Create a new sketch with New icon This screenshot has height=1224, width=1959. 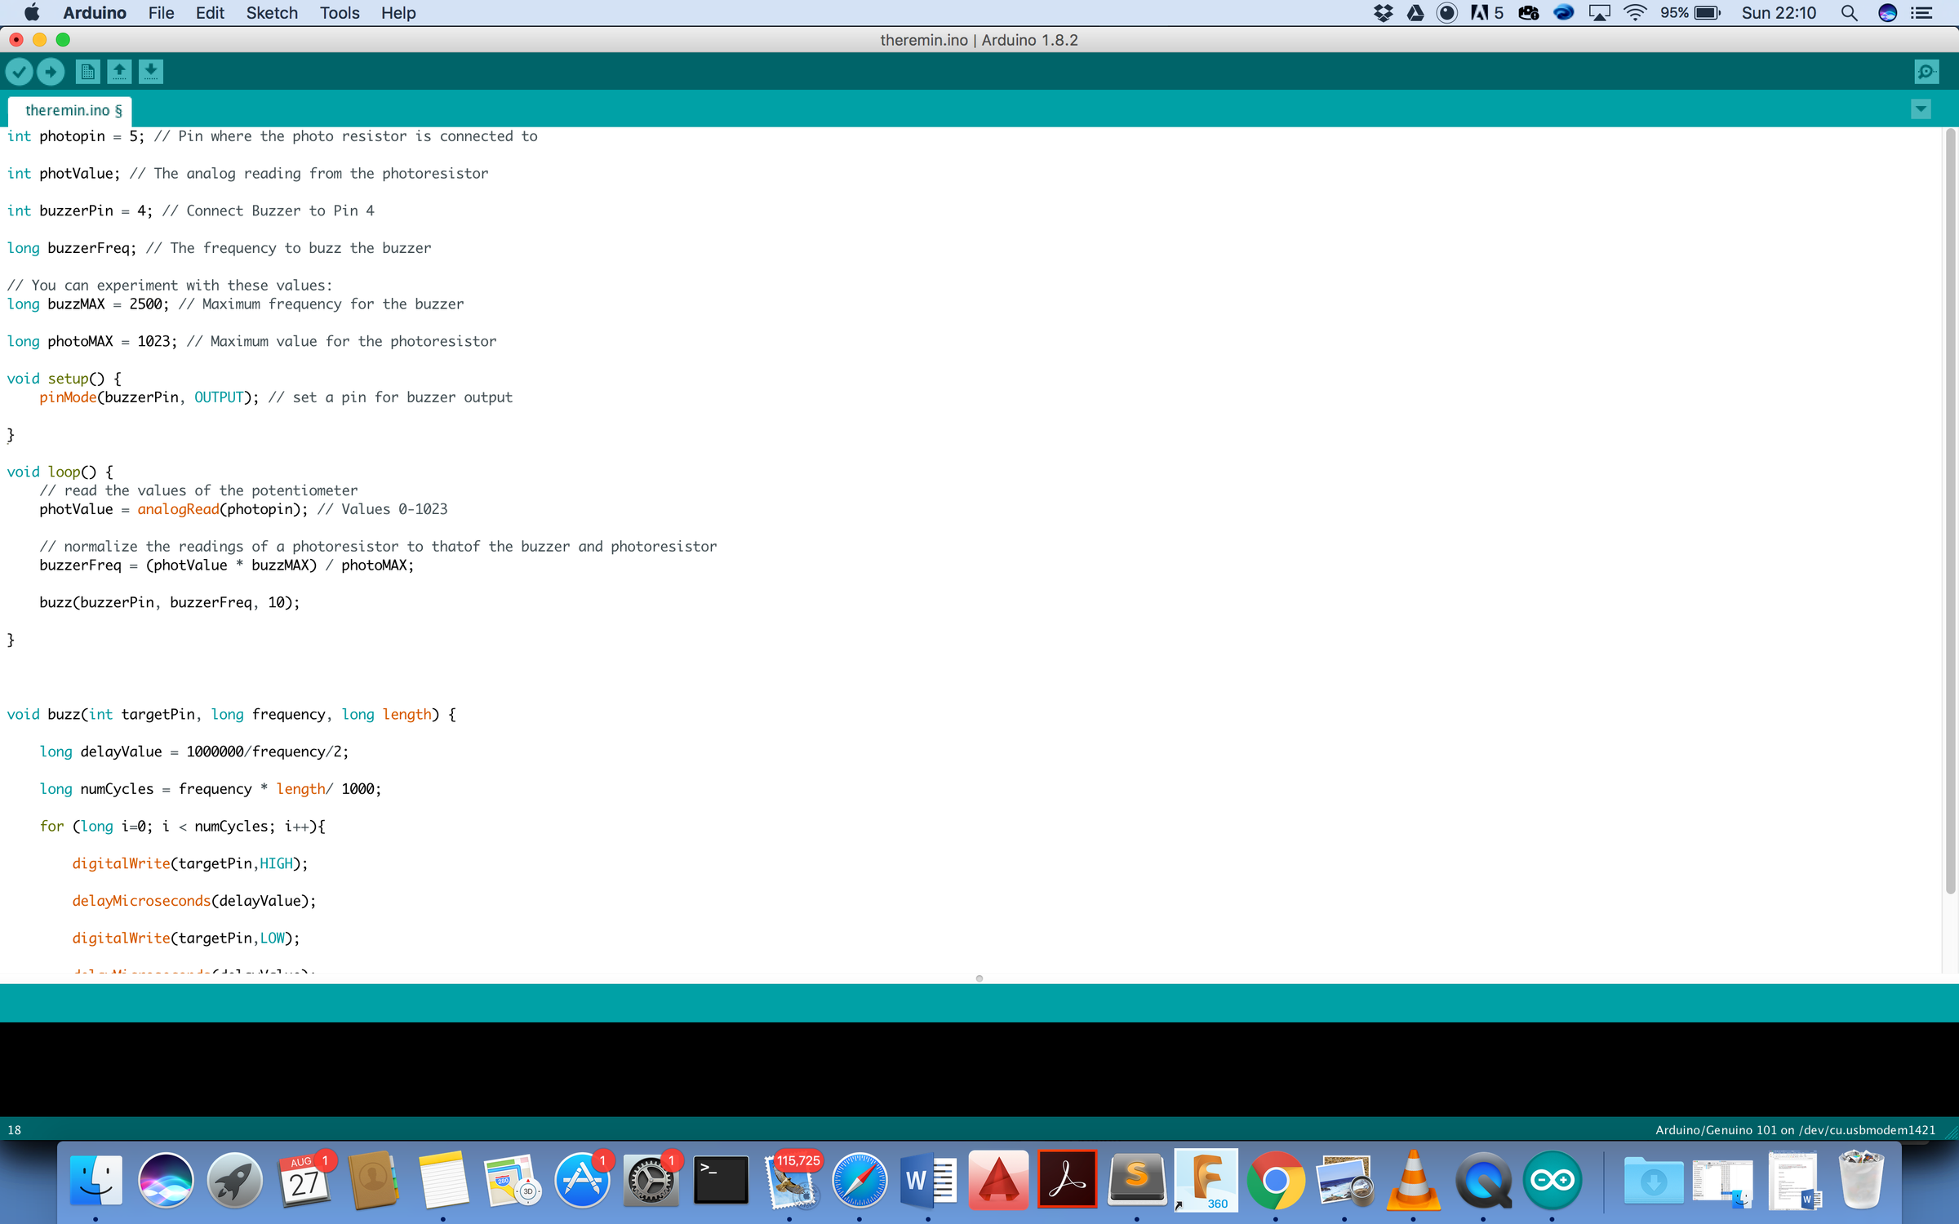87,72
